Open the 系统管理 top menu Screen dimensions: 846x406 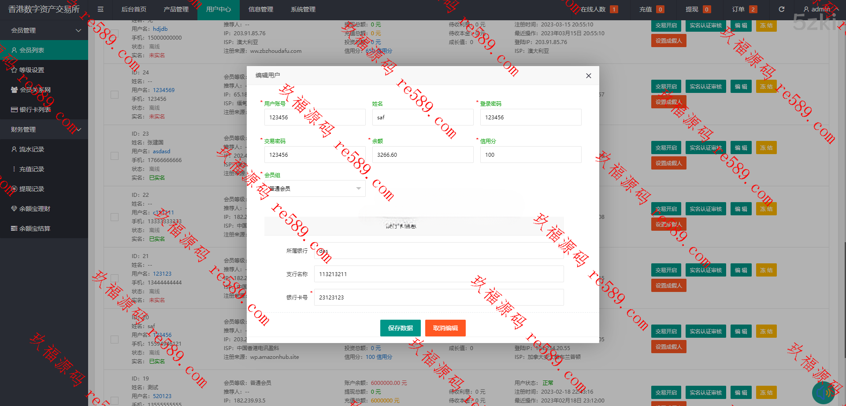point(303,9)
